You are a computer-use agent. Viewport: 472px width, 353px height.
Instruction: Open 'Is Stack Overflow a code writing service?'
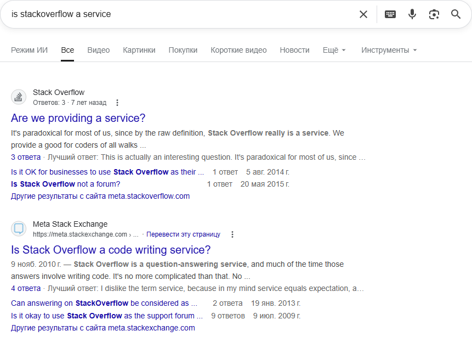(x=111, y=250)
